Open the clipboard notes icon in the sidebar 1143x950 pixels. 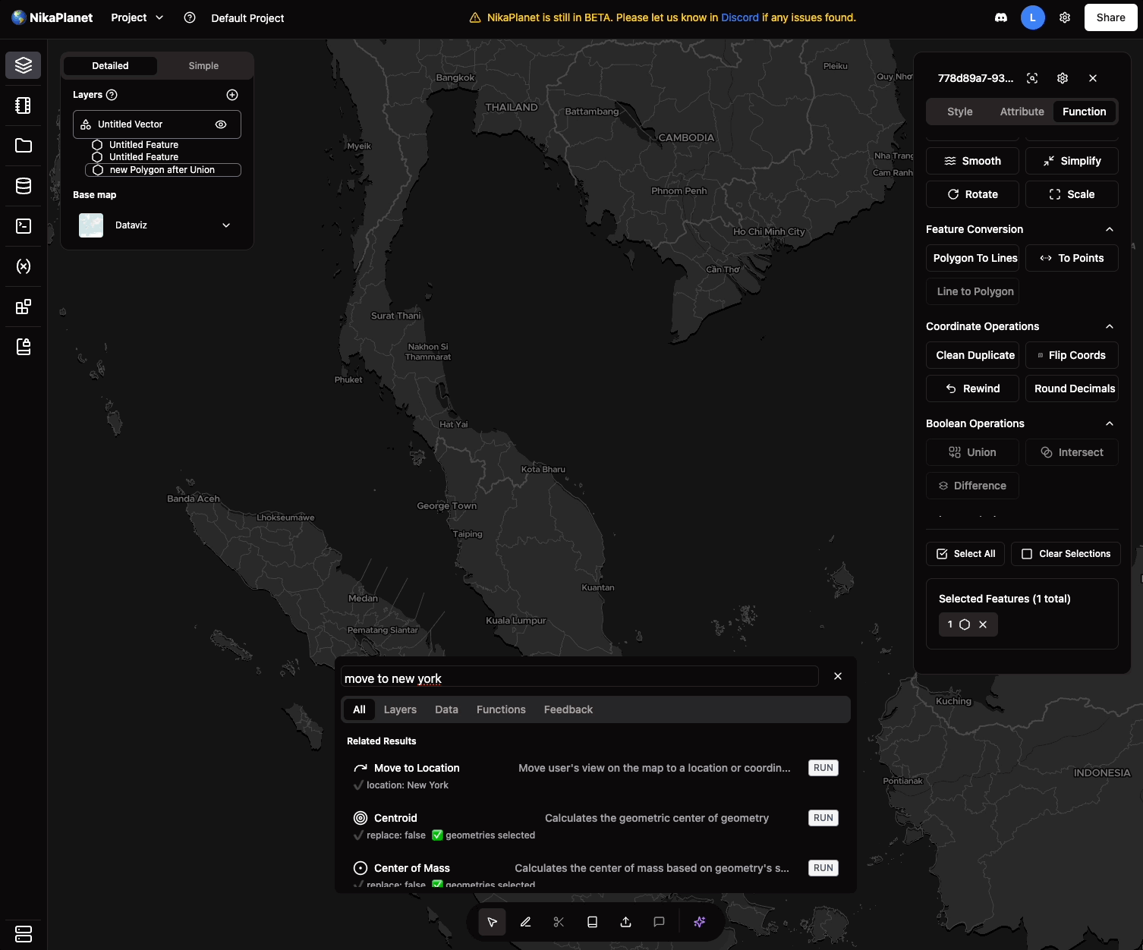pos(24,347)
